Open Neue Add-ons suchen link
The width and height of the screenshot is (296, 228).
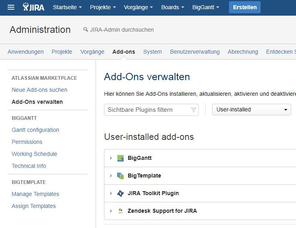39,90
